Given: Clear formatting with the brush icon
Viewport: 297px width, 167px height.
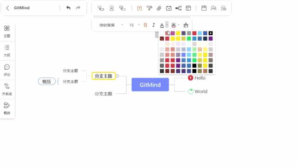Looking at the screenshot, I should [186, 25].
